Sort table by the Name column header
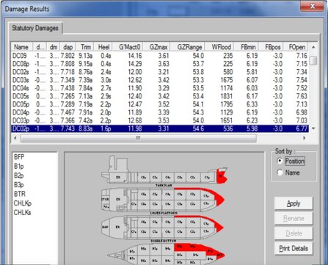Screen dimensions: 328x265 point(21,47)
